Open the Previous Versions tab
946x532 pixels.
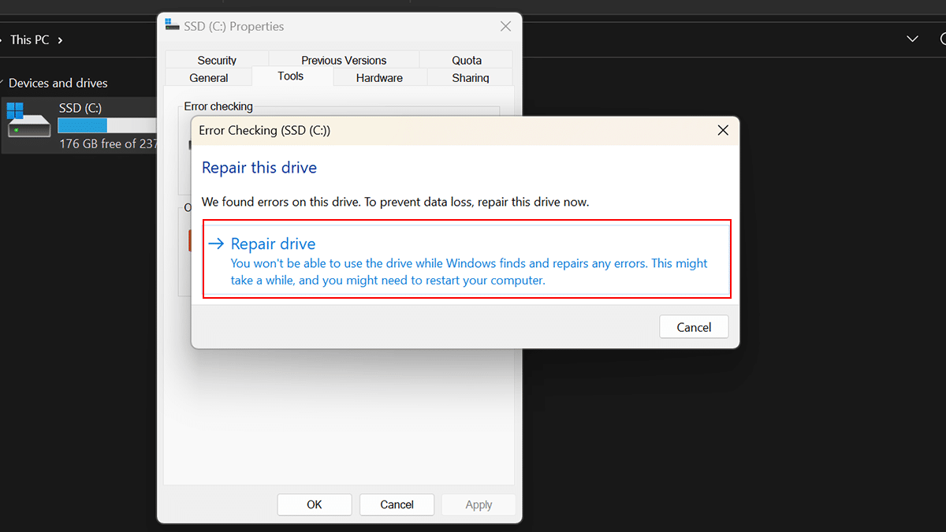[x=344, y=60]
